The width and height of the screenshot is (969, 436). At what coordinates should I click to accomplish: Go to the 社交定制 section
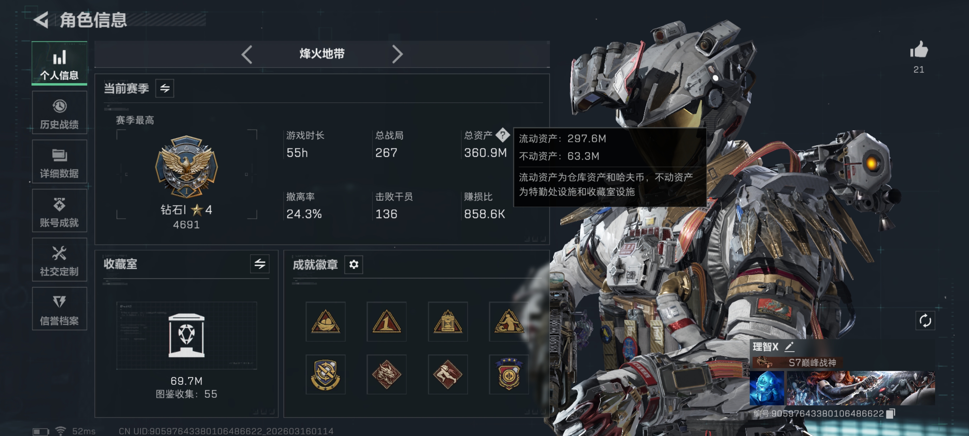[59, 259]
